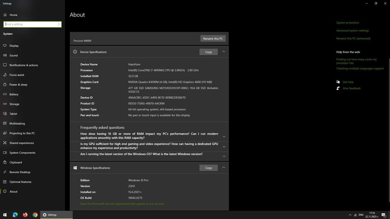
Task: Collapse the Device Specifications section
Action: (223, 52)
